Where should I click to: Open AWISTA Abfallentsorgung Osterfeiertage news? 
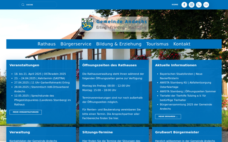pyautogui.click(x=185, y=85)
